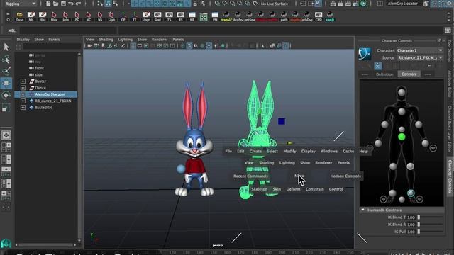Click the PM shelf button
The image size is (454, 255).
coord(215,16)
